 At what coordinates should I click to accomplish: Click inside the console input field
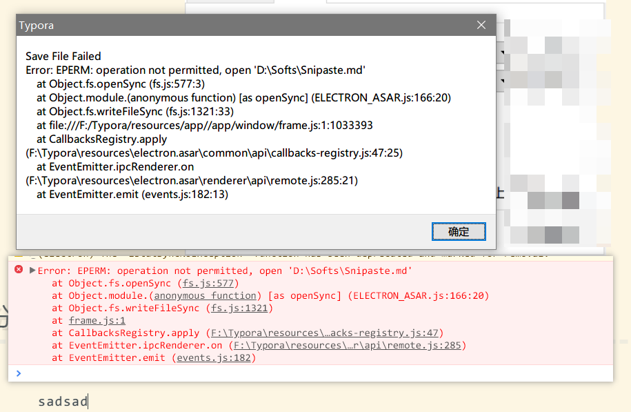click(207, 373)
